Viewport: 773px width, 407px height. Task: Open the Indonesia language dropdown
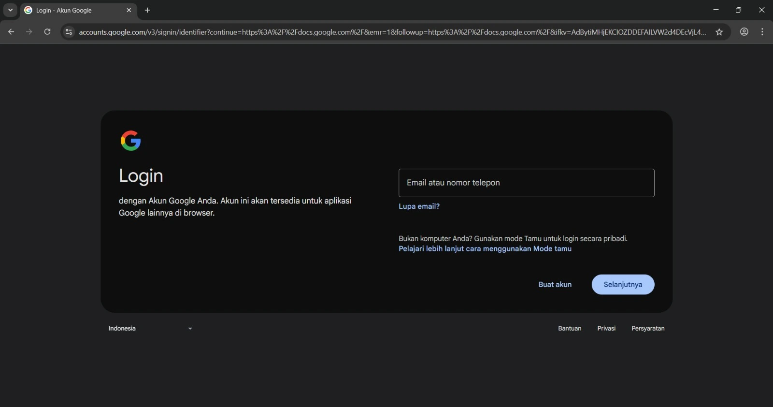(x=150, y=328)
